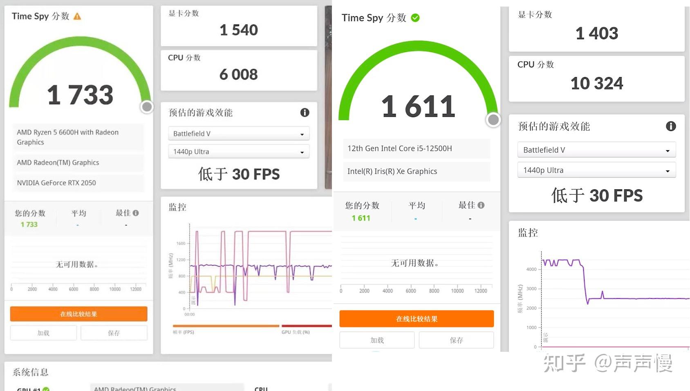Click the green checkmark beside Time Spy 分数

click(x=415, y=18)
